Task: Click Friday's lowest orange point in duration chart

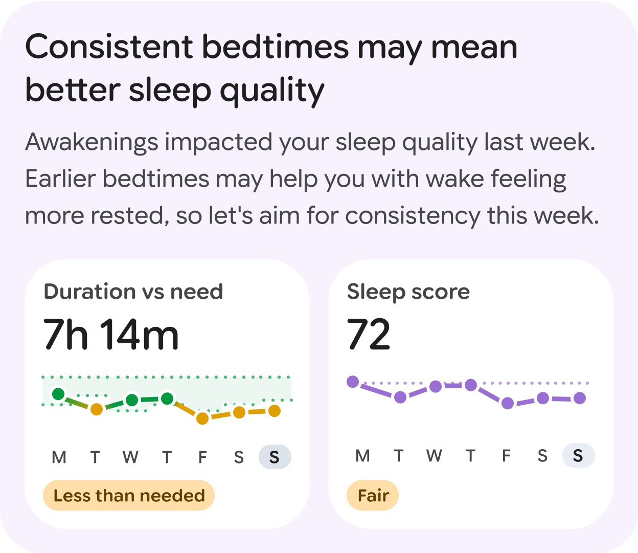Action: [202, 418]
